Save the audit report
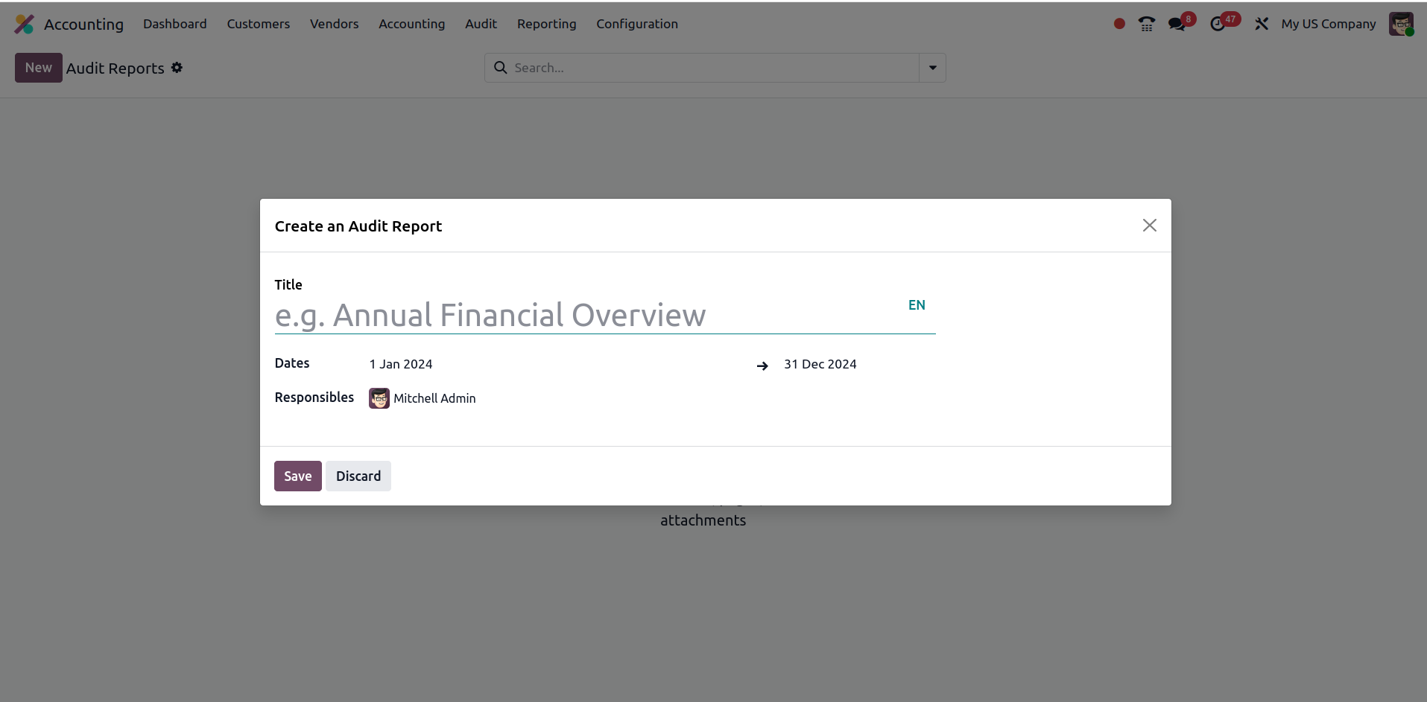This screenshot has height=702, width=1427. point(298,476)
